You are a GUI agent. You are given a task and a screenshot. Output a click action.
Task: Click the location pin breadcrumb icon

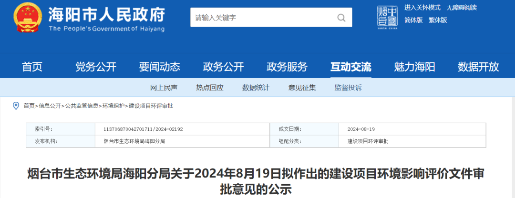coord(16,106)
